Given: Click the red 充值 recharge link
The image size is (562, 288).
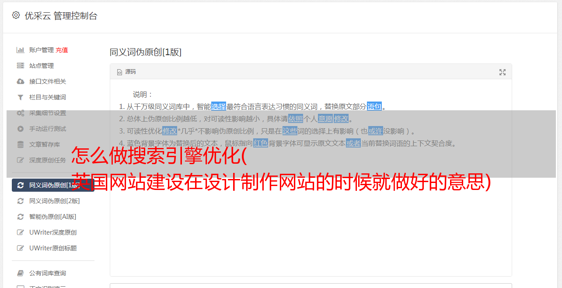Looking at the screenshot, I should click(x=62, y=50).
